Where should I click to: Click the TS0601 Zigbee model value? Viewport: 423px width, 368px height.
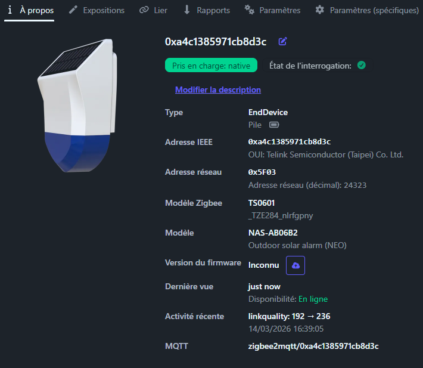262,203
